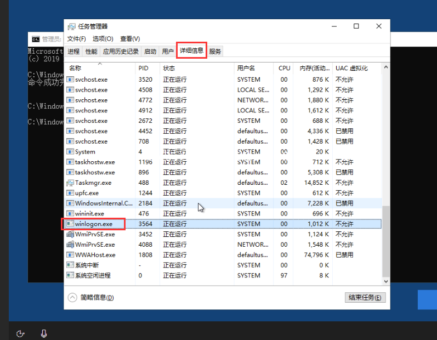Click the Task Manager title bar icon
This screenshot has width=437, height=340.
pos(72,26)
